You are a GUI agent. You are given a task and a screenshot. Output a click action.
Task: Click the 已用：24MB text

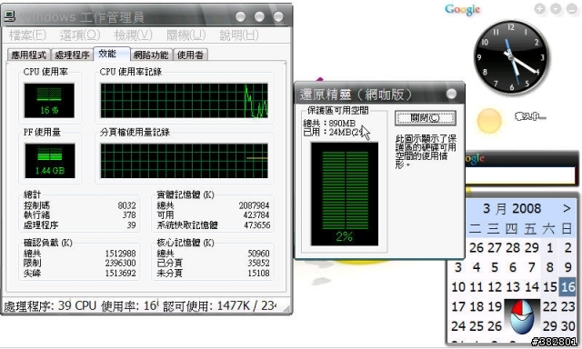tap(333, 132)
